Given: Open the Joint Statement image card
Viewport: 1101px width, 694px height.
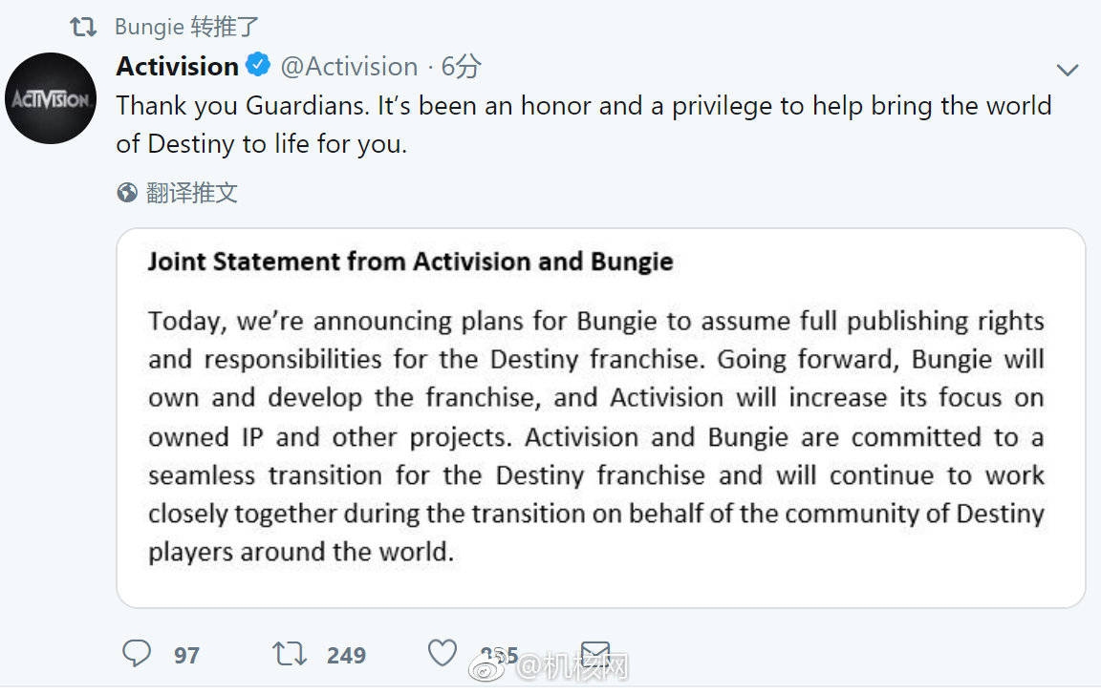Looking at the screenshot, I should click(x=601, y=418).
